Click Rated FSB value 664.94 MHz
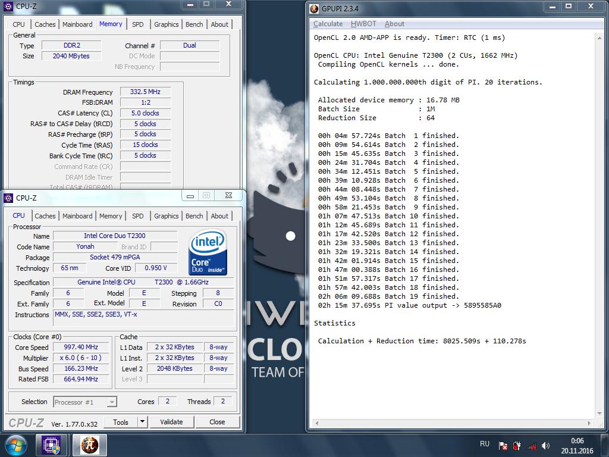 (x=81, y=379)
